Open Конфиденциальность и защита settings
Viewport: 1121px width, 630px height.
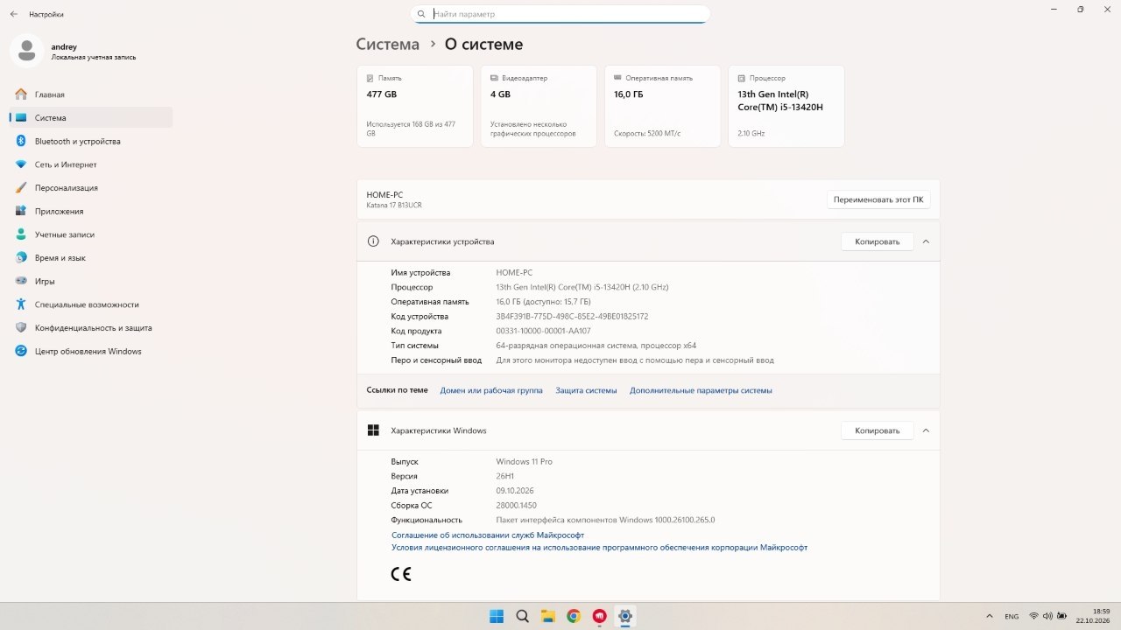click(91, 328)
